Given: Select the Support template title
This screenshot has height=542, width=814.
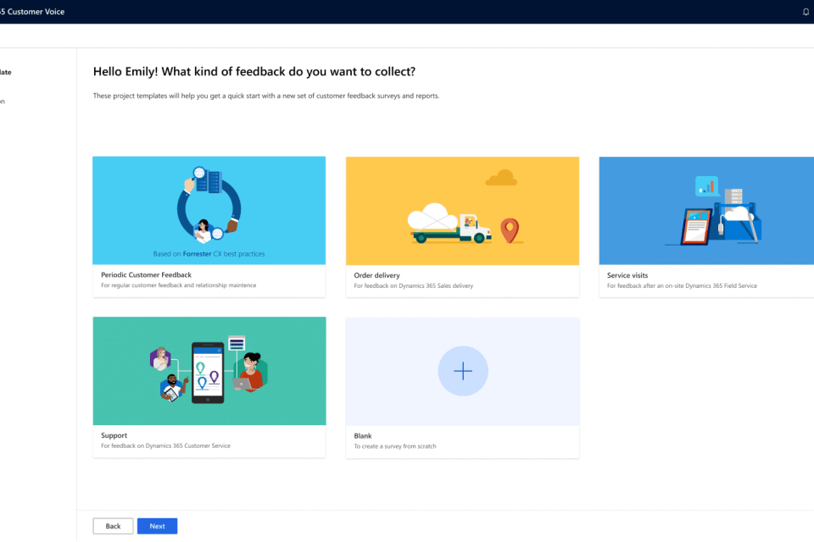Looking at the screenshot, I should click(x=114, y=435).
